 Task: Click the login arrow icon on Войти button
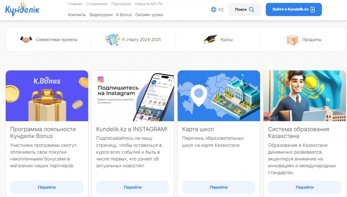312,10
